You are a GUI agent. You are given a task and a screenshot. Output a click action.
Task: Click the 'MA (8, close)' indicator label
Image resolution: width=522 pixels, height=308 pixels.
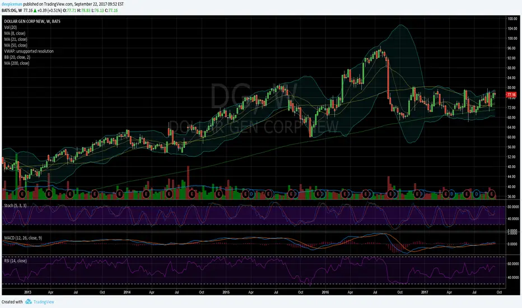click(15, 33)
